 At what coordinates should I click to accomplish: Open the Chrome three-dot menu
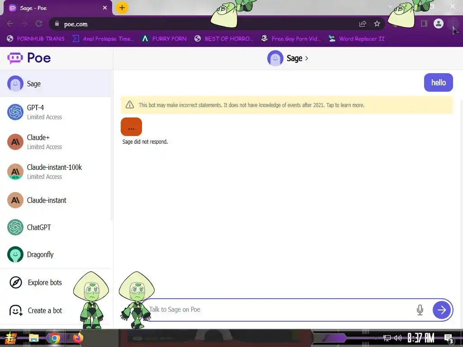point(453,23)
